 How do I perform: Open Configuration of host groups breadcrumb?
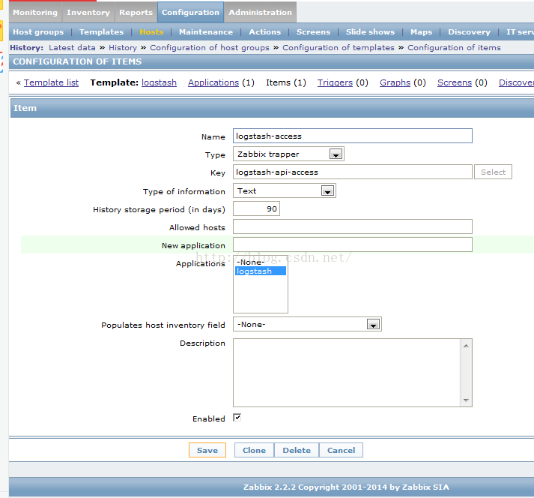pos(210,47)
